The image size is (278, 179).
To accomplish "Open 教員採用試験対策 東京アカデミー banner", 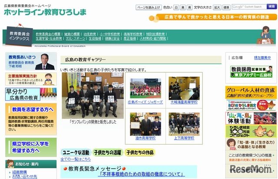I will tap(252, 71).
